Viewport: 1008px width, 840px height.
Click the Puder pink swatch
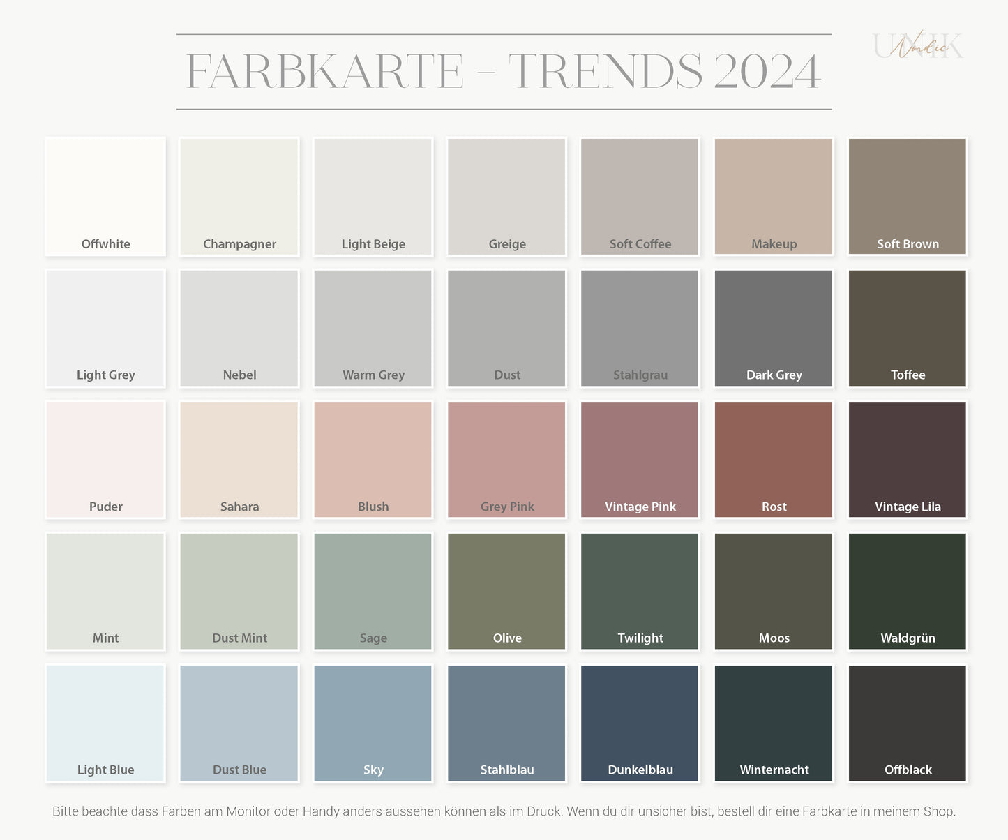105,459
